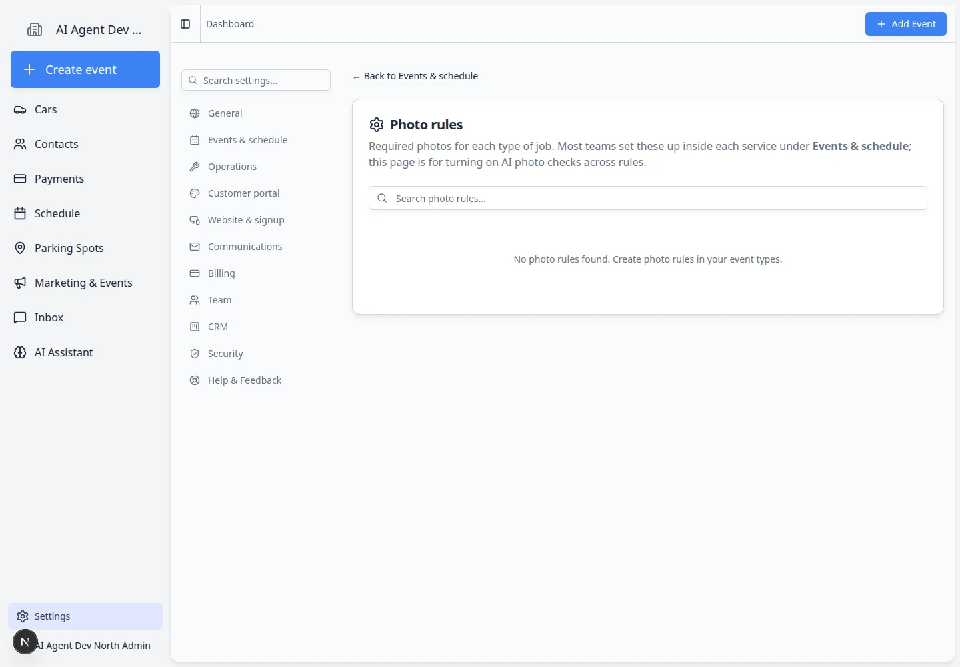
Task: Click the Parking Spots pin icon
Action: click(20, 248)
